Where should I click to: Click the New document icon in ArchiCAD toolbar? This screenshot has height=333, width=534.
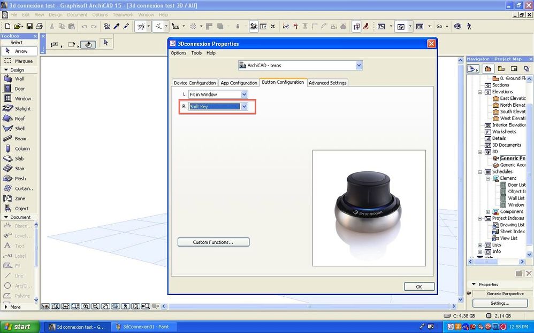click(x=7, y=26)
